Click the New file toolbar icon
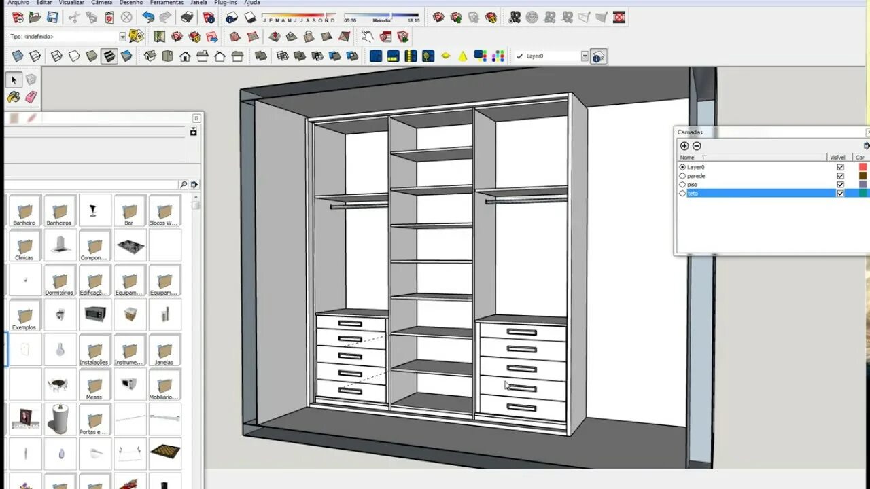 click(x=18, y=18)
